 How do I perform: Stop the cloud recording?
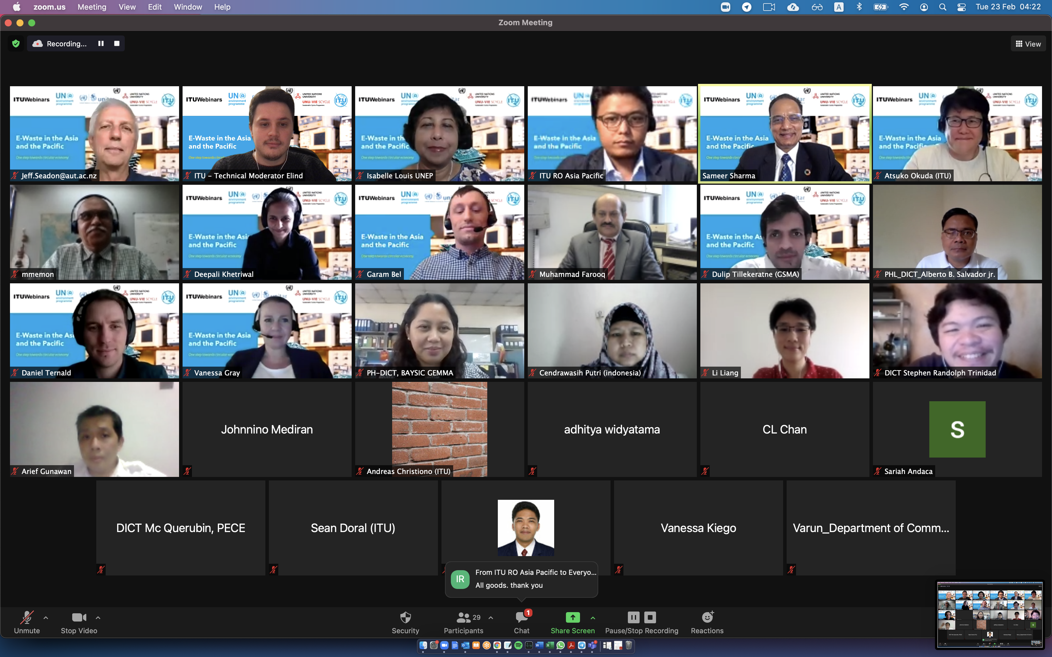117,43
